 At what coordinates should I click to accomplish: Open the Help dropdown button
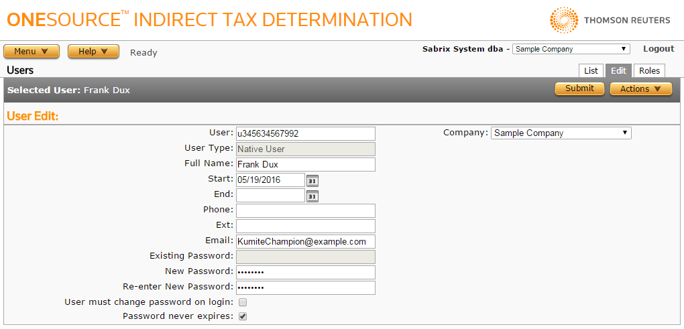tap(93, 52)
